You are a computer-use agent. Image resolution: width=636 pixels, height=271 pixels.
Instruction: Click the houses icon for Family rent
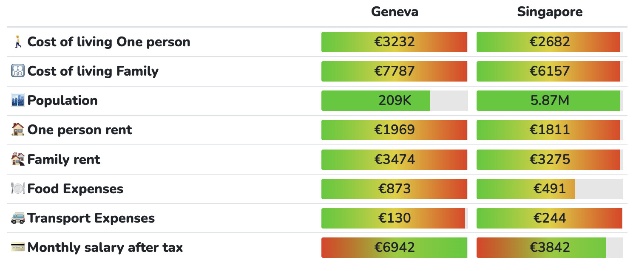(18, 159)
